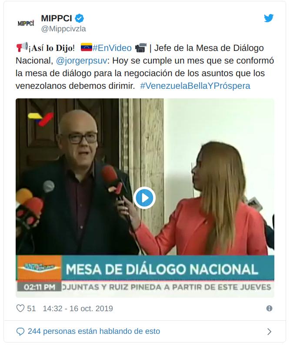Open '244 personas están hablando de esto'
Image resolution: width=290 pixels, height=346 pixels.
coord(94,331)
